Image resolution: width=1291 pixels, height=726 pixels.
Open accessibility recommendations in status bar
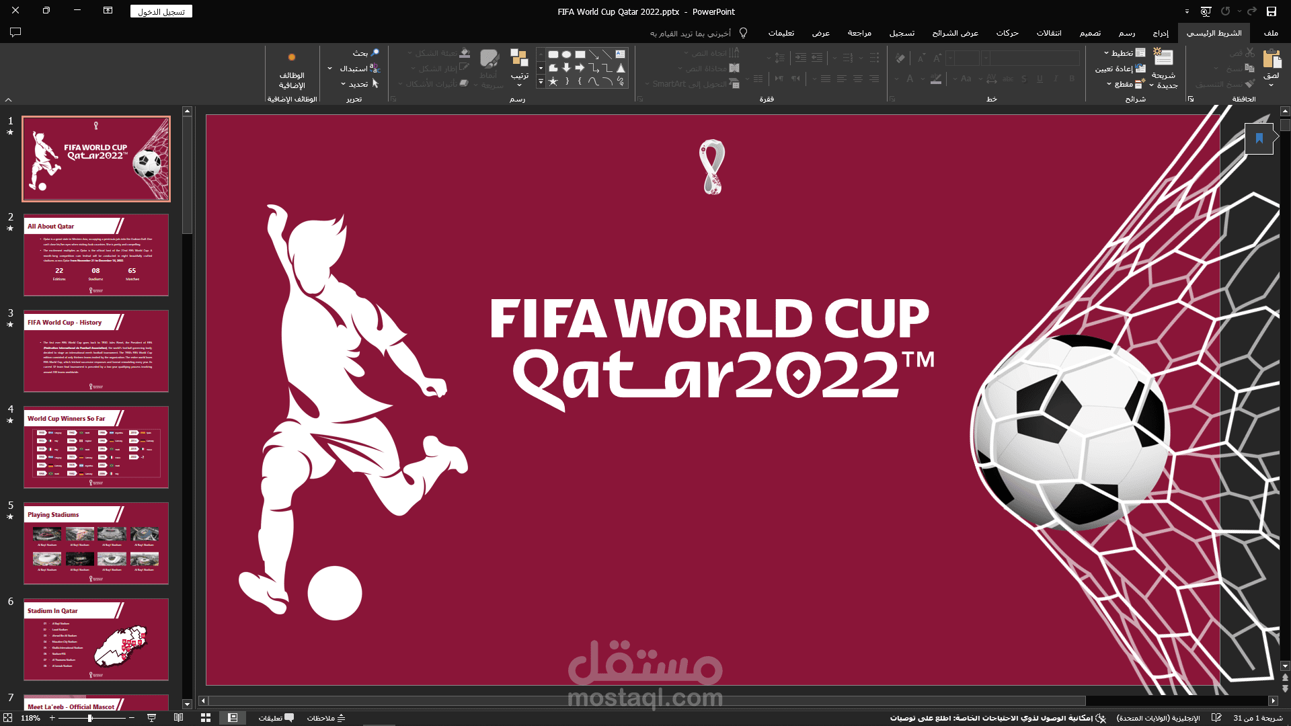tap(998, 718)
